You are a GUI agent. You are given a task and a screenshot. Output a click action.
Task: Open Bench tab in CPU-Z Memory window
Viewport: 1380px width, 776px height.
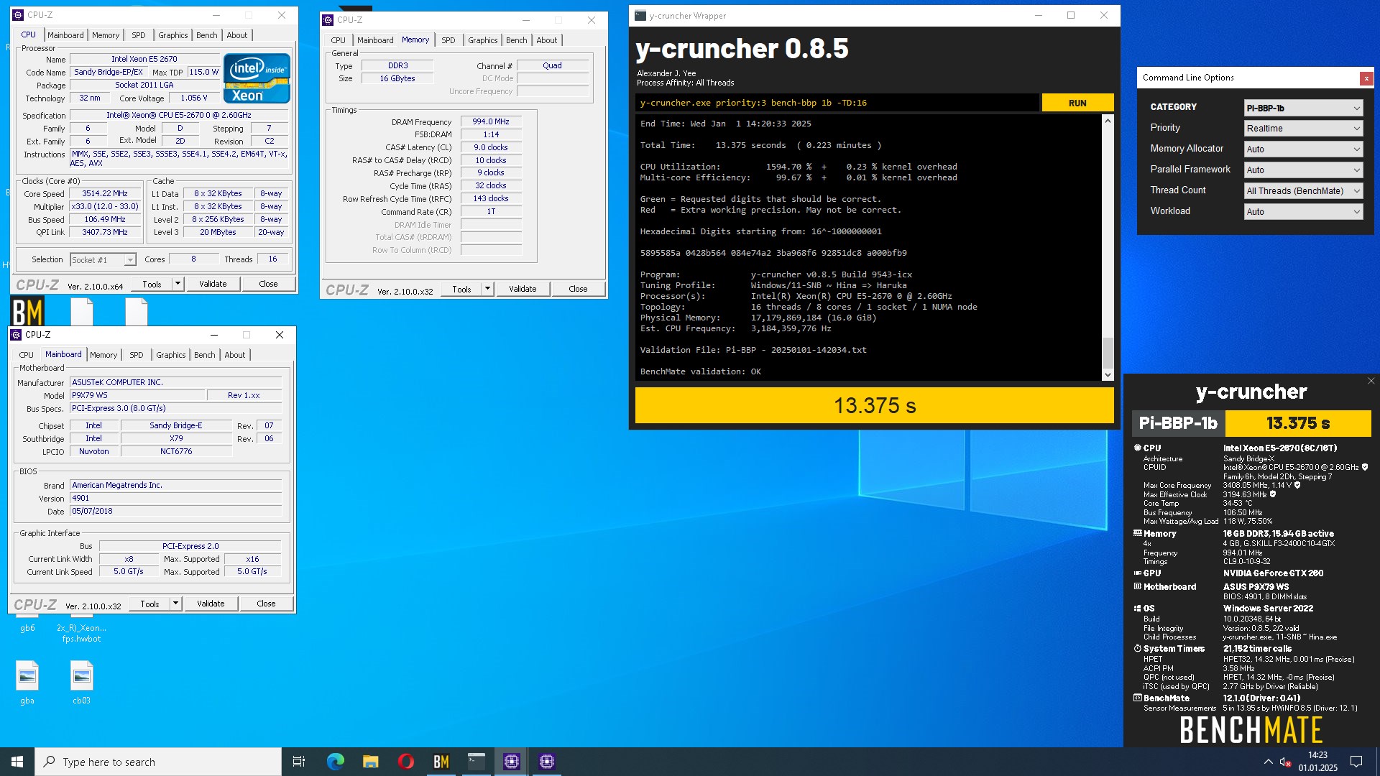click(516, 40)
